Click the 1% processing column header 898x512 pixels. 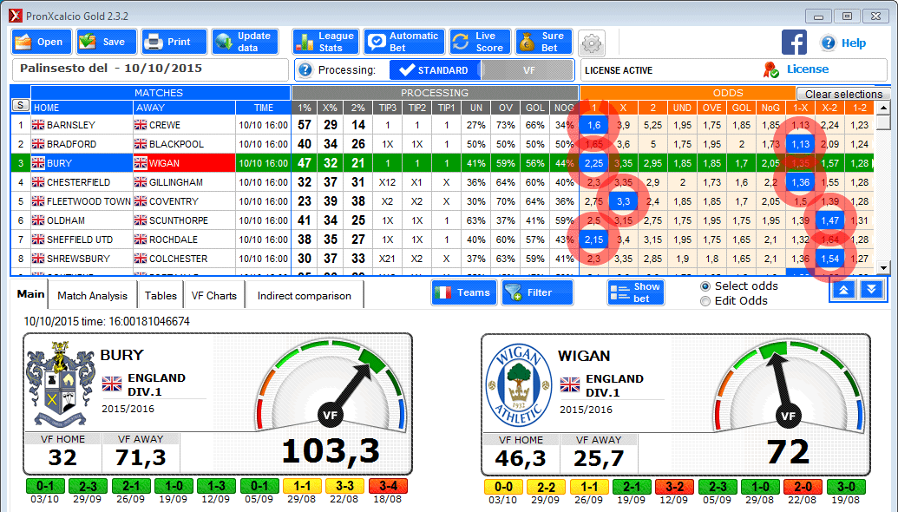[305, 108]
